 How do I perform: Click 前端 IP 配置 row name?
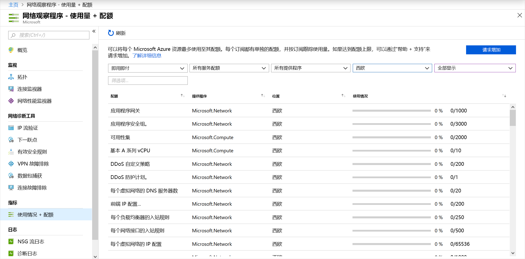click(x=126, y=204)
